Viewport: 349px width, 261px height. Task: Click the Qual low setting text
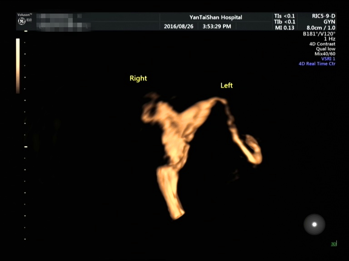pyautogui.click(x=325, y=49)
